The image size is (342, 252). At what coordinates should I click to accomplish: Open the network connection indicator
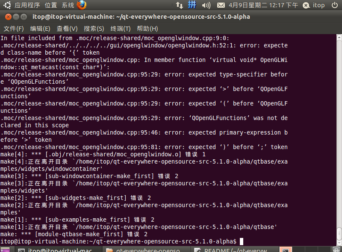click(179, 5)
